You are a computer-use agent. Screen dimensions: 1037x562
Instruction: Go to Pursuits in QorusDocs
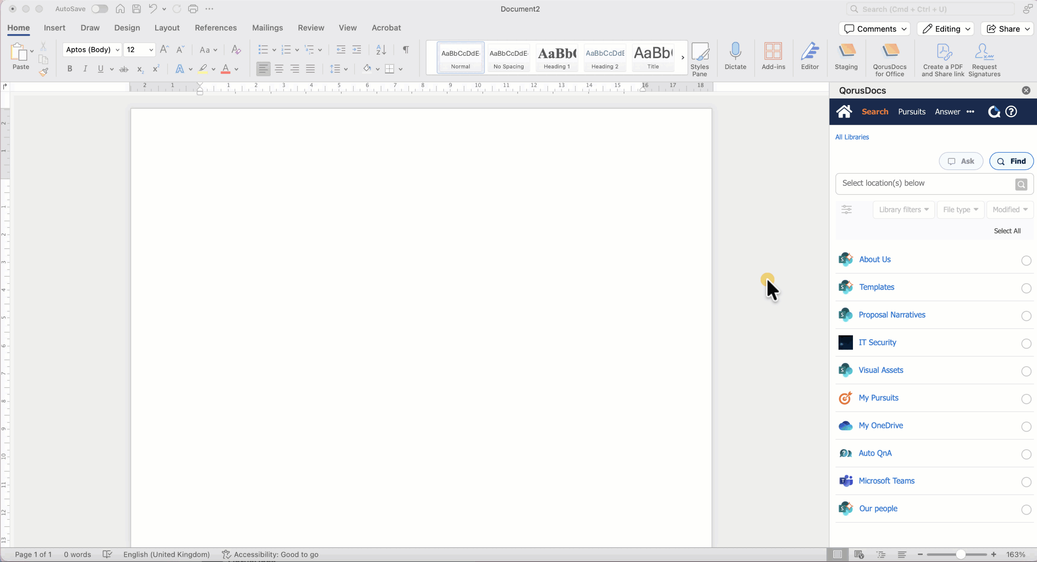click(x=911, y=112)
